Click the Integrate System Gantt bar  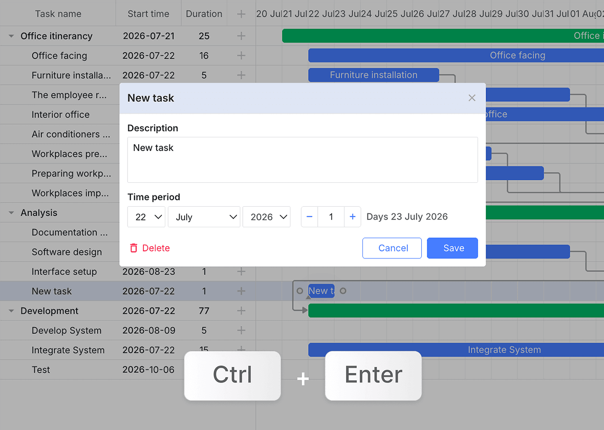click(456, 350)
